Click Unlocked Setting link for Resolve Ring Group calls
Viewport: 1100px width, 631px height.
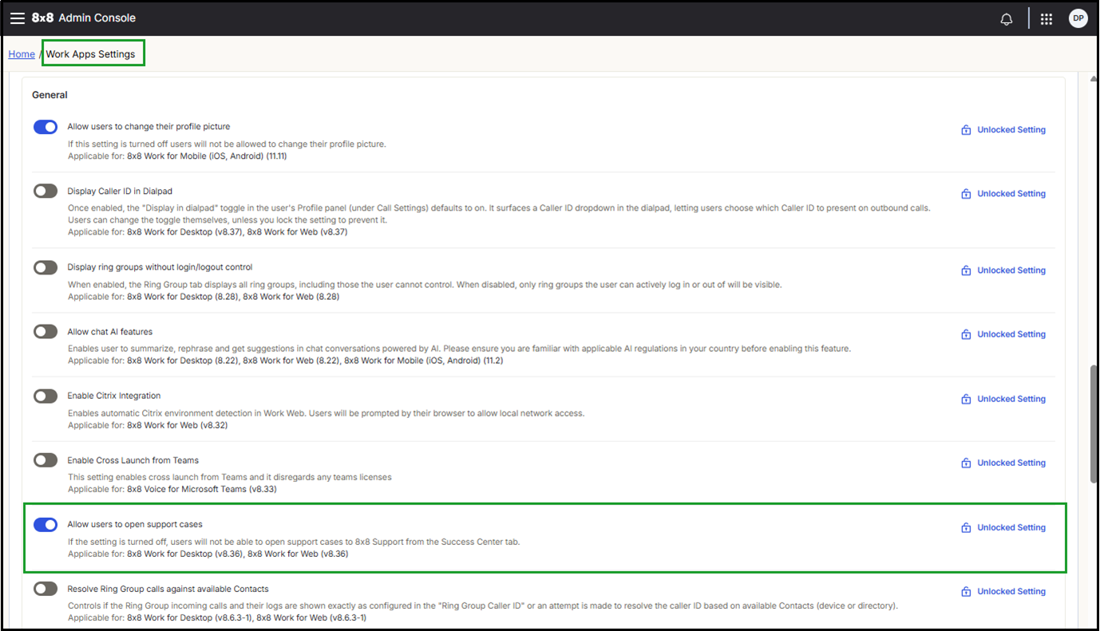coord(1011,591)
